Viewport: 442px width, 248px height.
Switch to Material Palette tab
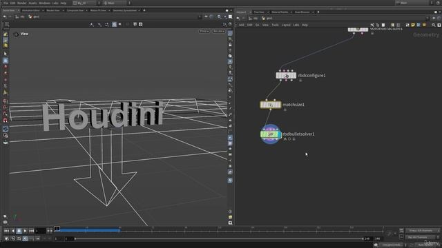[280, 12]
